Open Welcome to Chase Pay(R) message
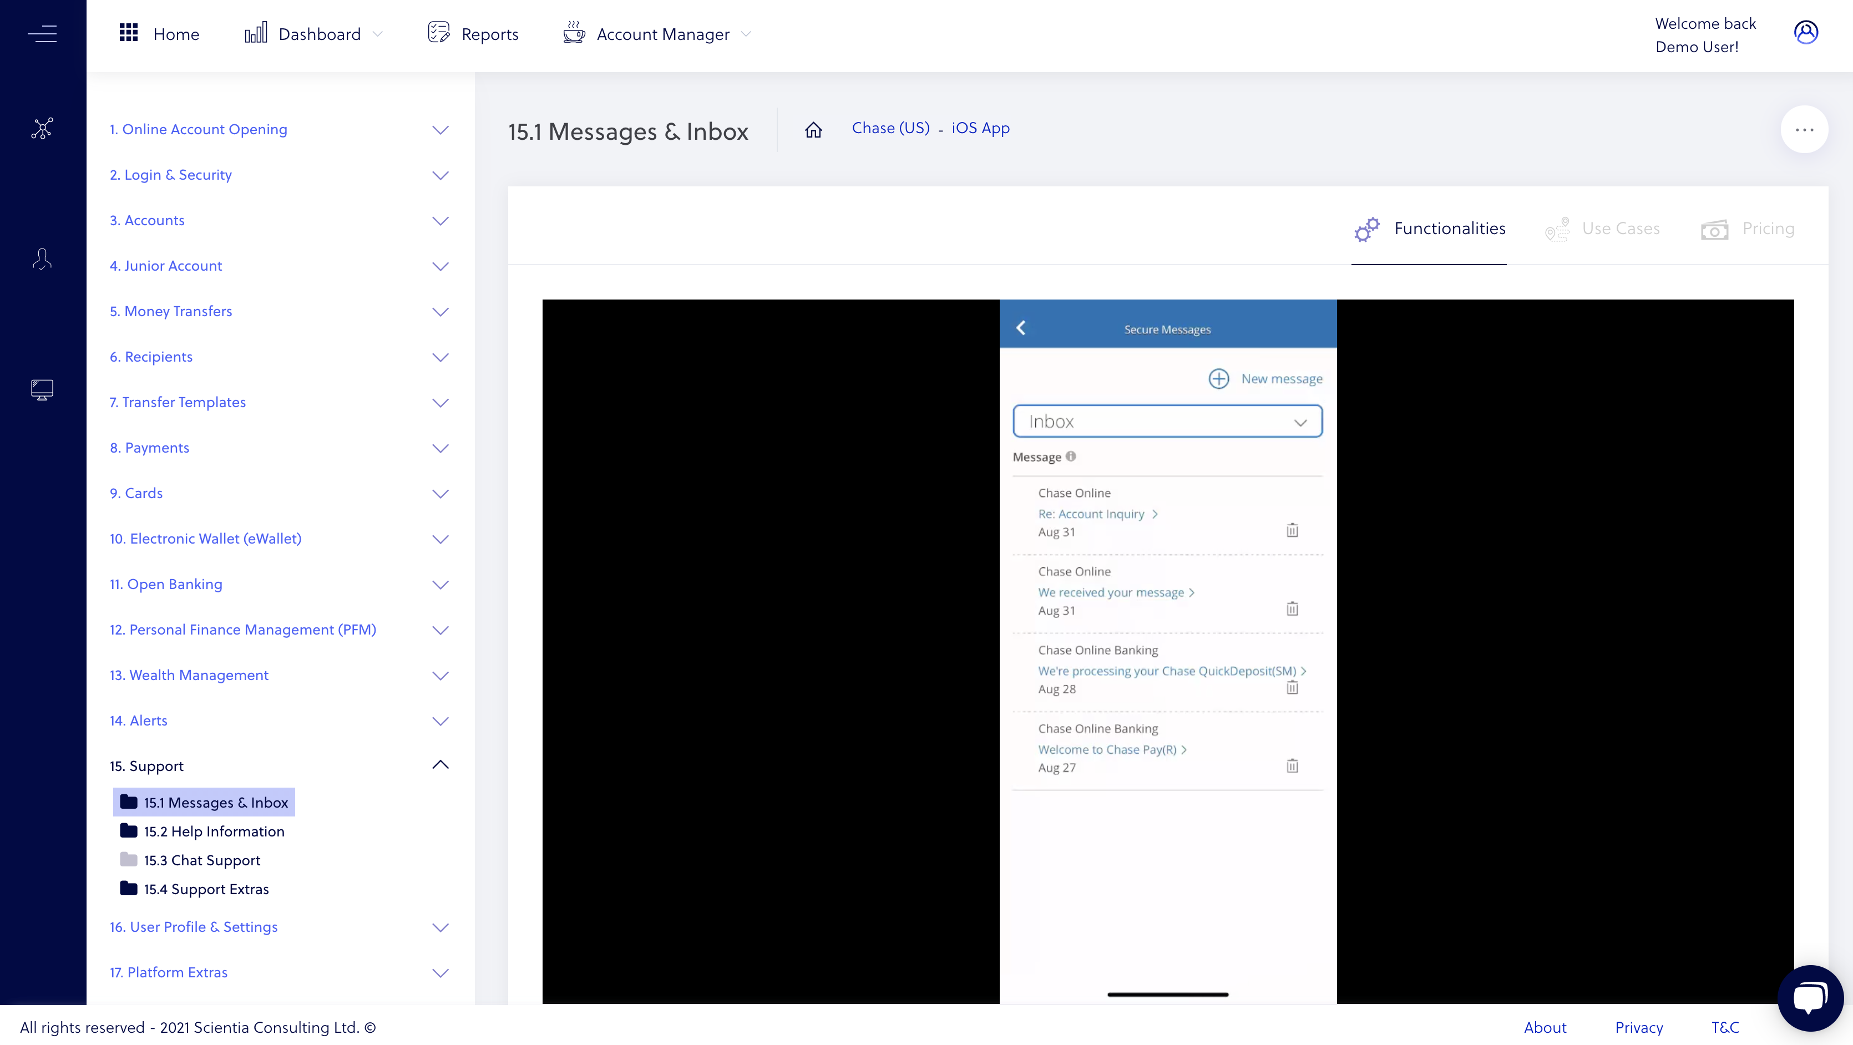Screen dimensions: 1853x1045 click(x=1107, y=749)
